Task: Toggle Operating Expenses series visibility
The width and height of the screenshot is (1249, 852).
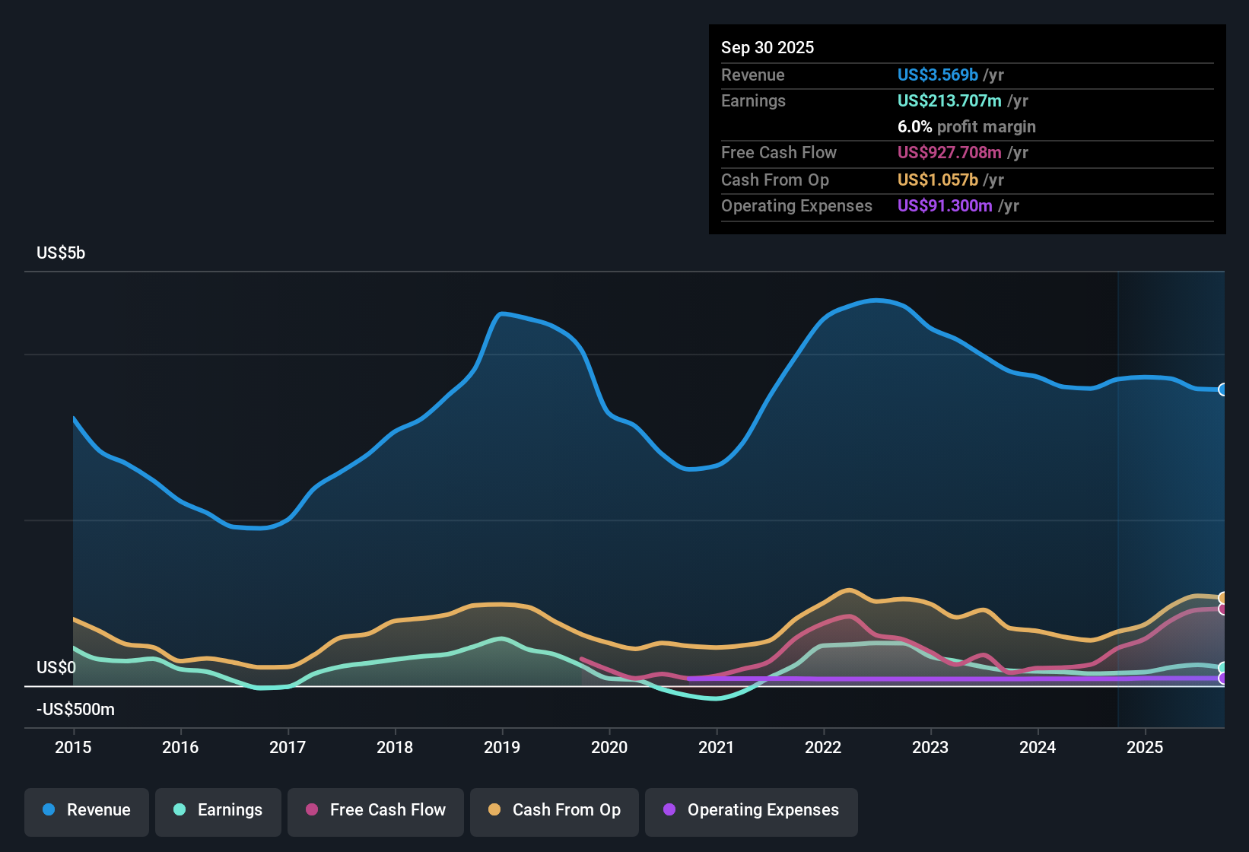Action: tap(751, 810)
